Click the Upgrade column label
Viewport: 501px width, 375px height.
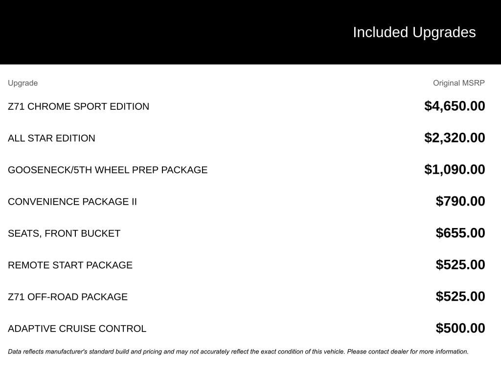pos(23,83)
